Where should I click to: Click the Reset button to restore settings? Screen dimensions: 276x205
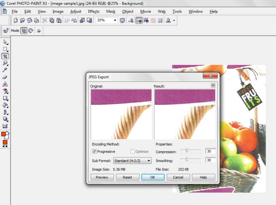(x=128, y=177)
